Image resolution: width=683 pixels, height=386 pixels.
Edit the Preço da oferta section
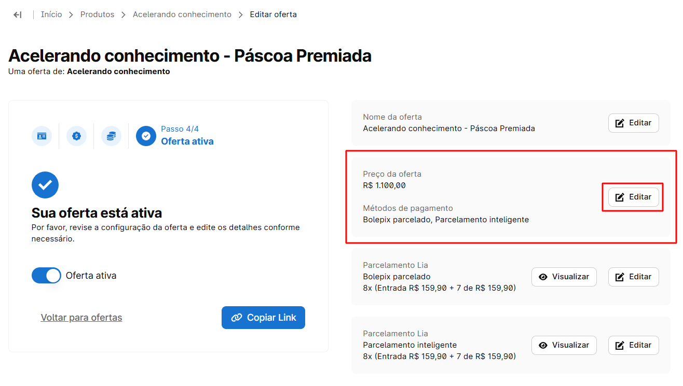[633, 197]
